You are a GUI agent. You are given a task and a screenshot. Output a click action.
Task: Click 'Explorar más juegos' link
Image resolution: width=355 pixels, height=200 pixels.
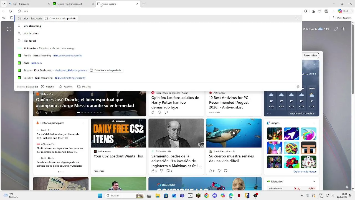click(x=305, y=172)
